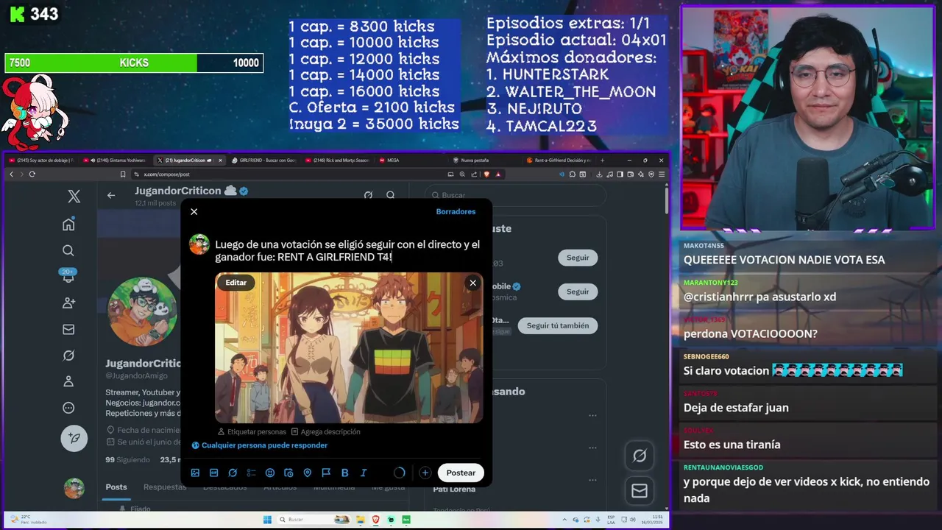This screenshot has height=530, width=942.
Task: Click the Brave browser taskbar icon
Action: (375, 519)
